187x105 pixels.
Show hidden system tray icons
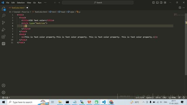coord(143,102)
